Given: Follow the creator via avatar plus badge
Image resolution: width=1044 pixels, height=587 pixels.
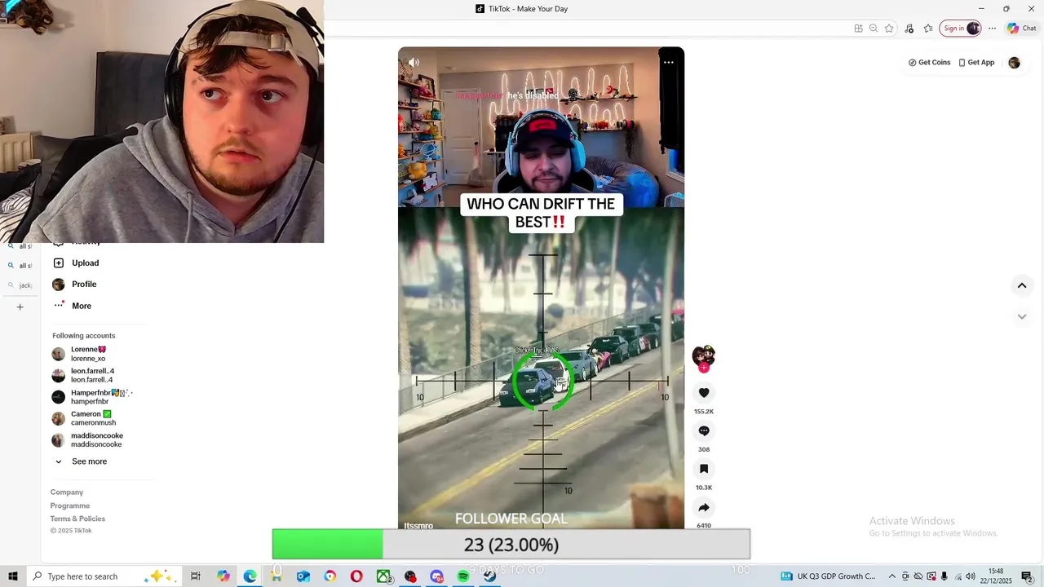Looking at the screenshot, I should (704, 368).
